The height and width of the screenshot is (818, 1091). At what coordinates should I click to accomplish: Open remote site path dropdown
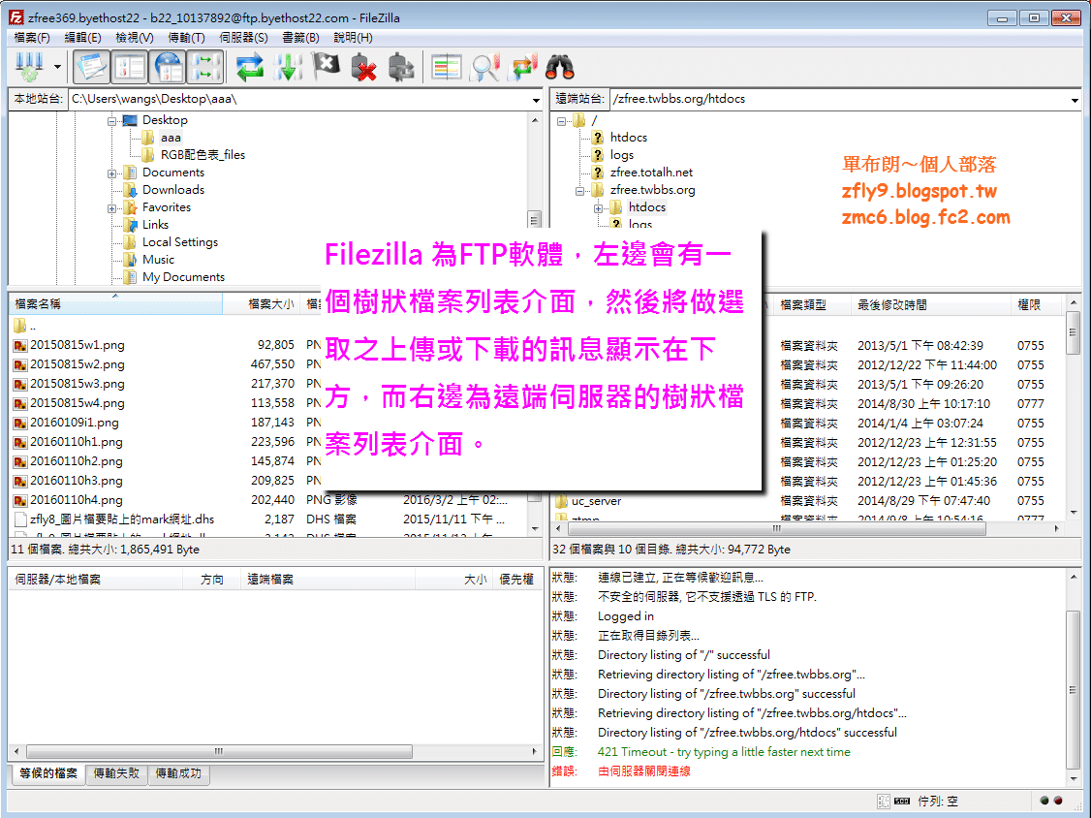point(1075,100)
